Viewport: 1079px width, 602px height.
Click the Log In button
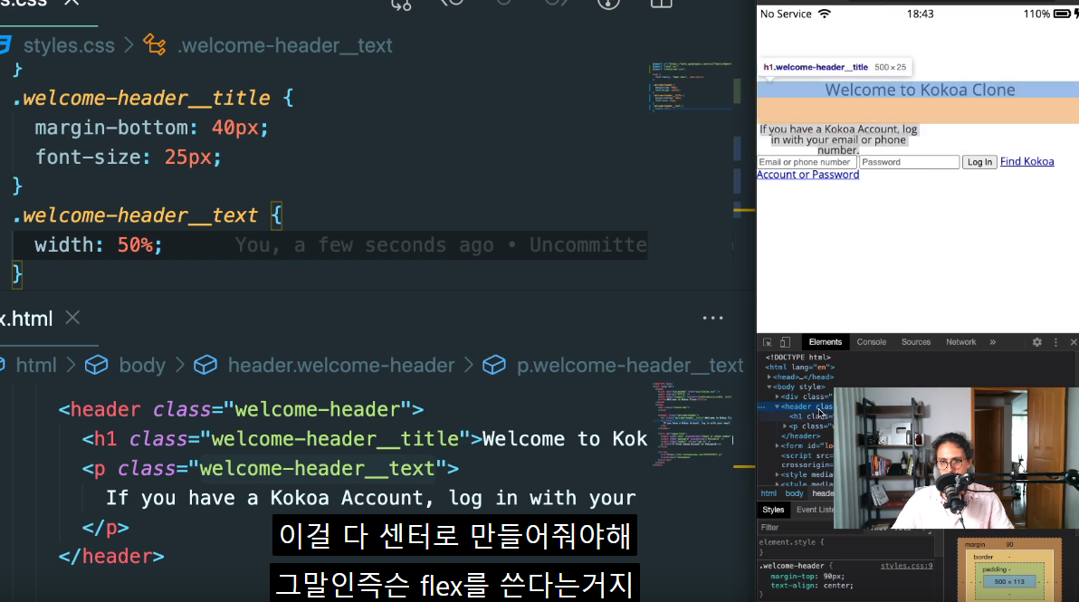(x=979, y=162)
